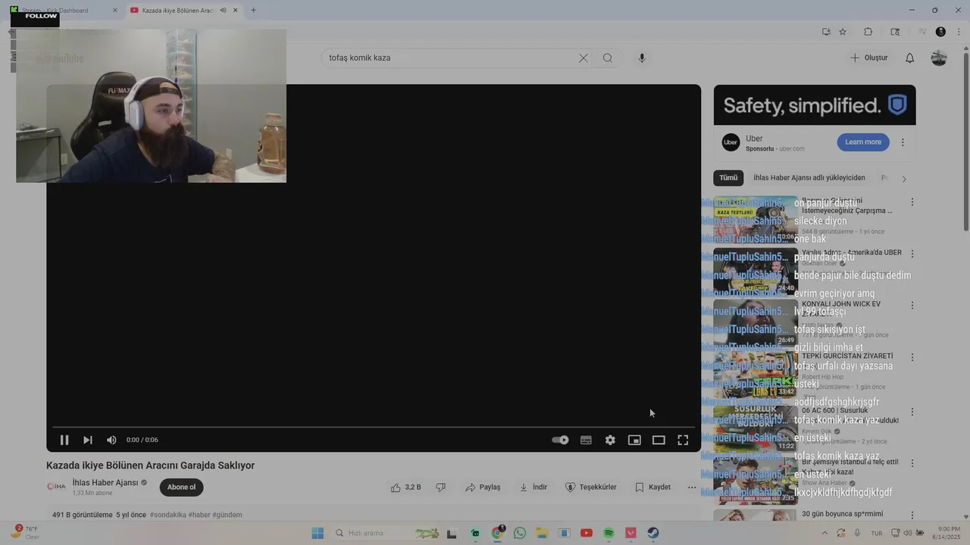Select İhlas Haber Ajansı adlı yükleyiciden chip
This screenshot has height=545, width=970.
click(x=809, y=178)
